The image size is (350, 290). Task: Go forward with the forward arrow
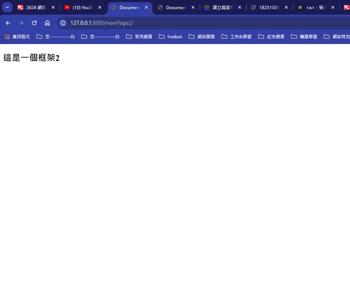[21, 23]
